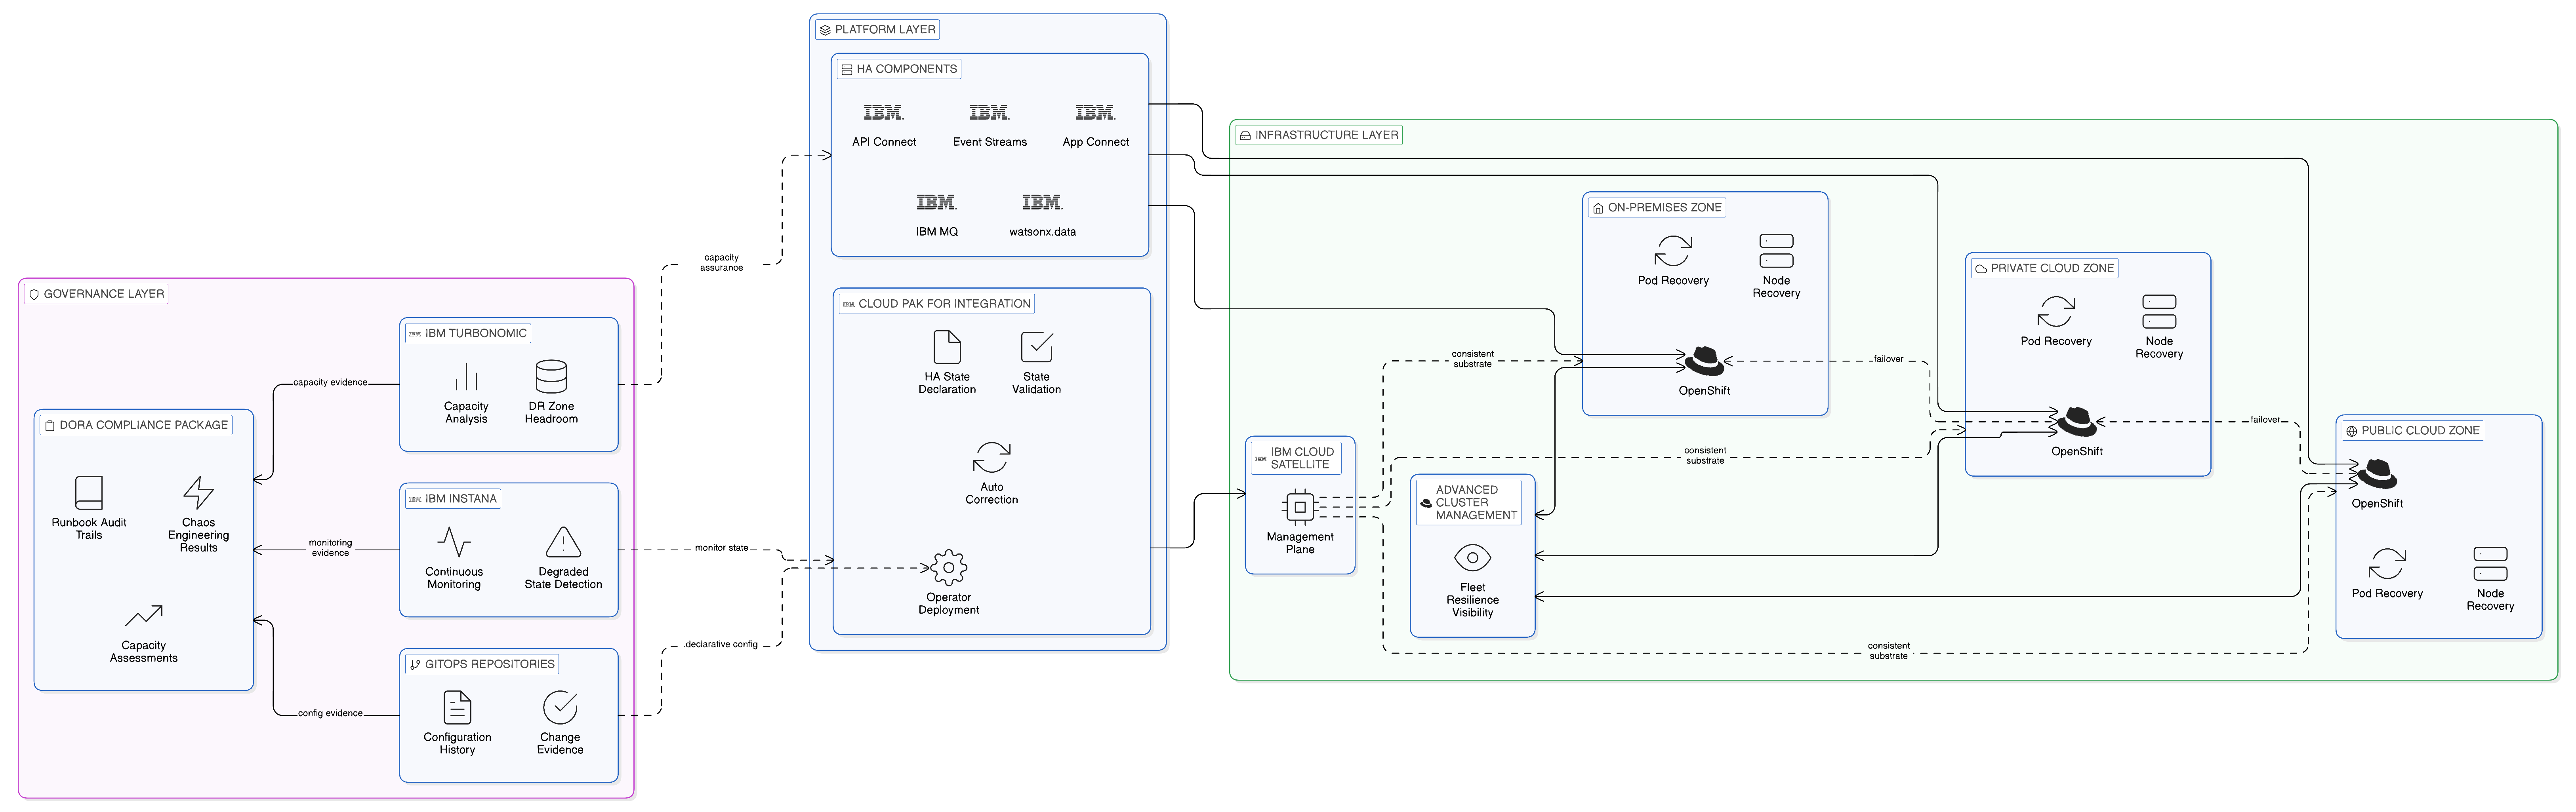Click the DORA COMPLIANCE PACKAGE label

coord(136,425)
